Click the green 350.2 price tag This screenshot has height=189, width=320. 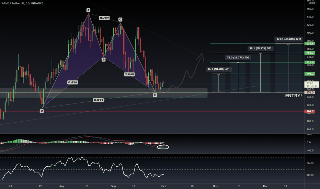[x=310, y=53]
